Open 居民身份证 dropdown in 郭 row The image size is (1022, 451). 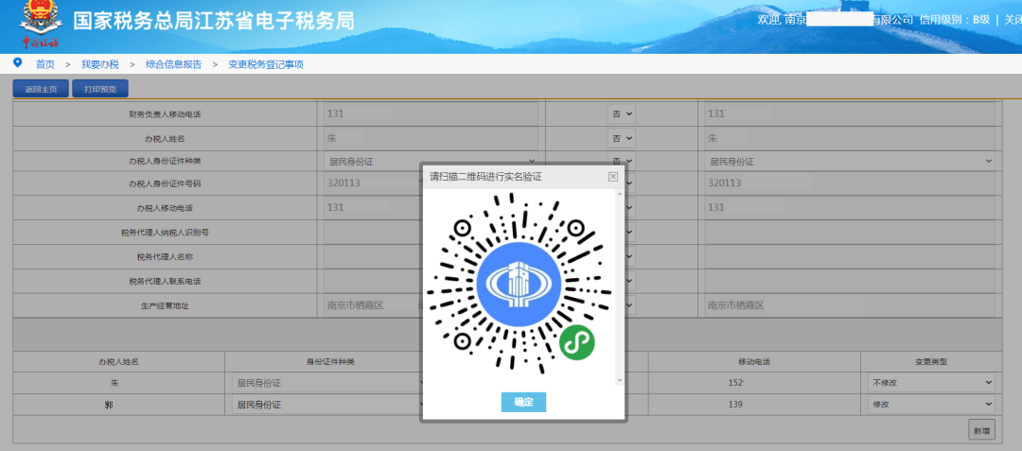330,405
